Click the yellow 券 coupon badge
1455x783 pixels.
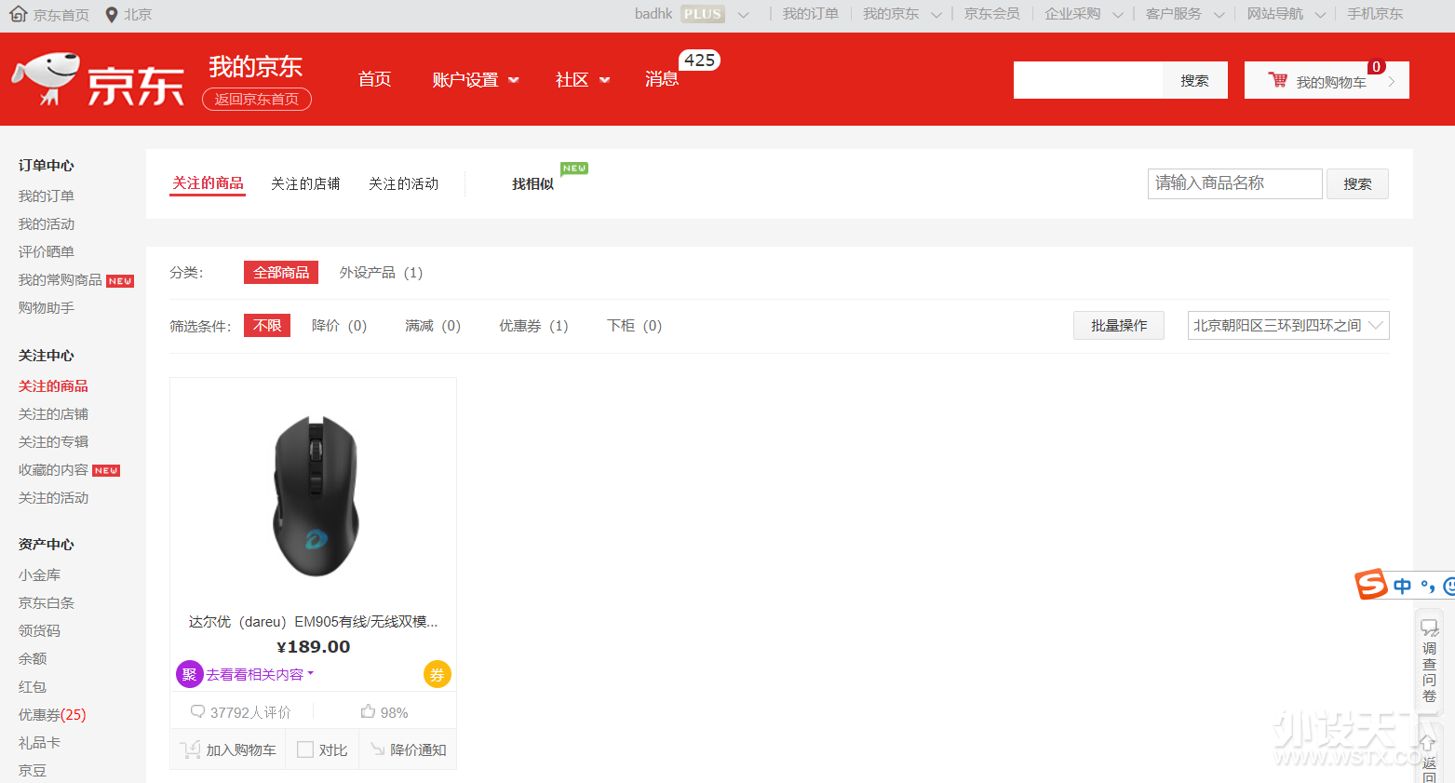click(x=437, y=674)
